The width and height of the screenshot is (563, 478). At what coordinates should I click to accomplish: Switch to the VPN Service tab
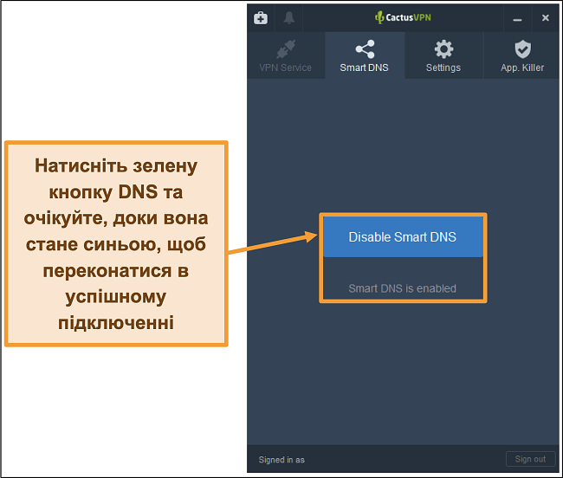[286, 55]
